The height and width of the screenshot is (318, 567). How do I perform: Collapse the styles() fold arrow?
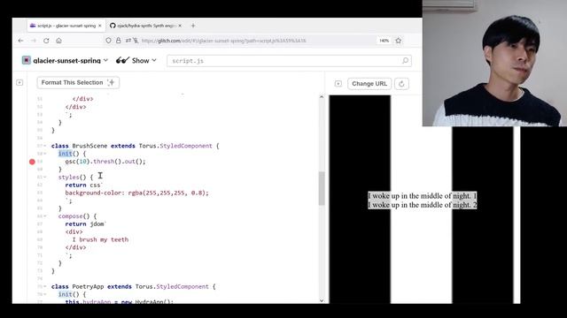(x=45, y=177)
